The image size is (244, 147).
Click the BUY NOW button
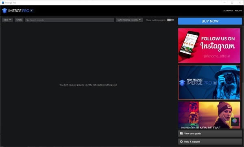coord(210,21)
